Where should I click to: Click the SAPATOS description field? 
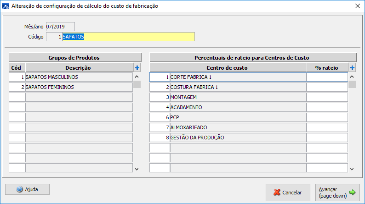click(128, 37)
